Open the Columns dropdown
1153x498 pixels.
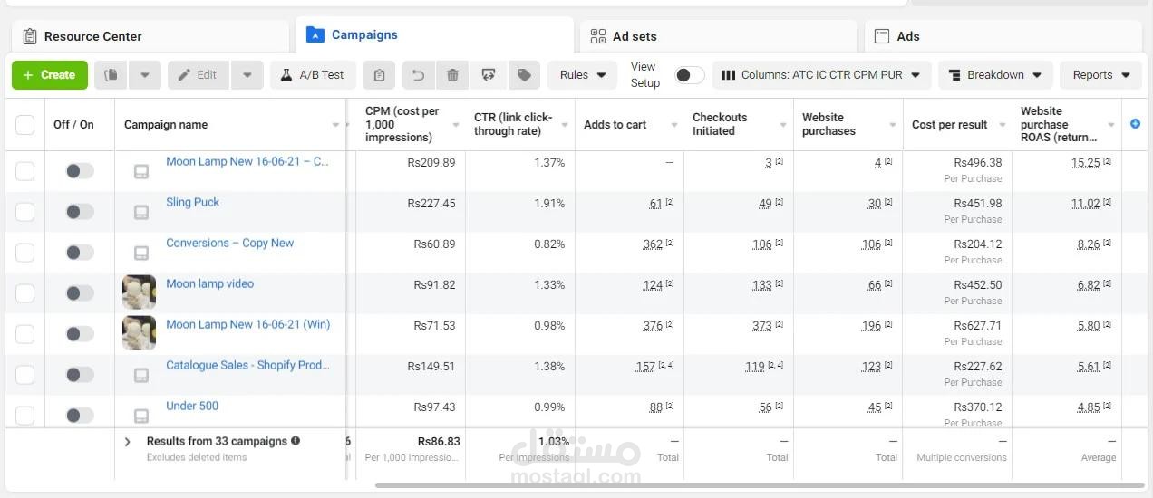(821, 75)
